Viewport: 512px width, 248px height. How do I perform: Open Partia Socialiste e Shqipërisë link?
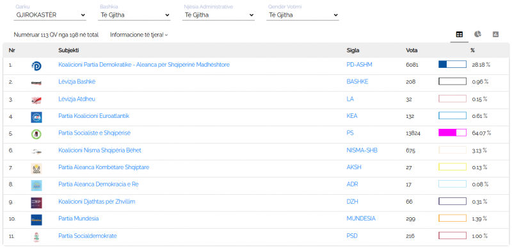pyautogui.click(x=95, y=133)
